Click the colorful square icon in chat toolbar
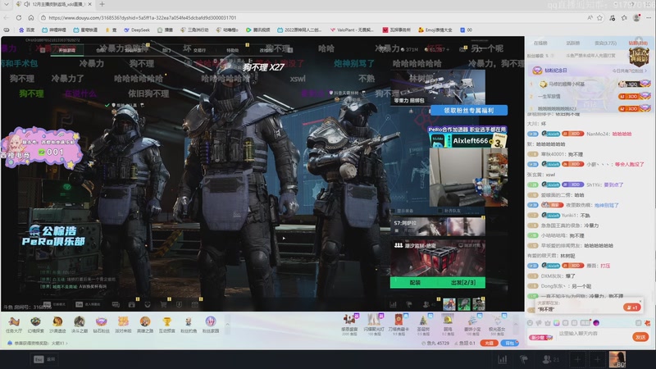 557,323
